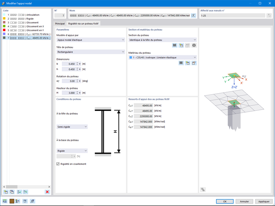
Task: Open the Rigide column base condition dropdown
Action: point(72,151)
